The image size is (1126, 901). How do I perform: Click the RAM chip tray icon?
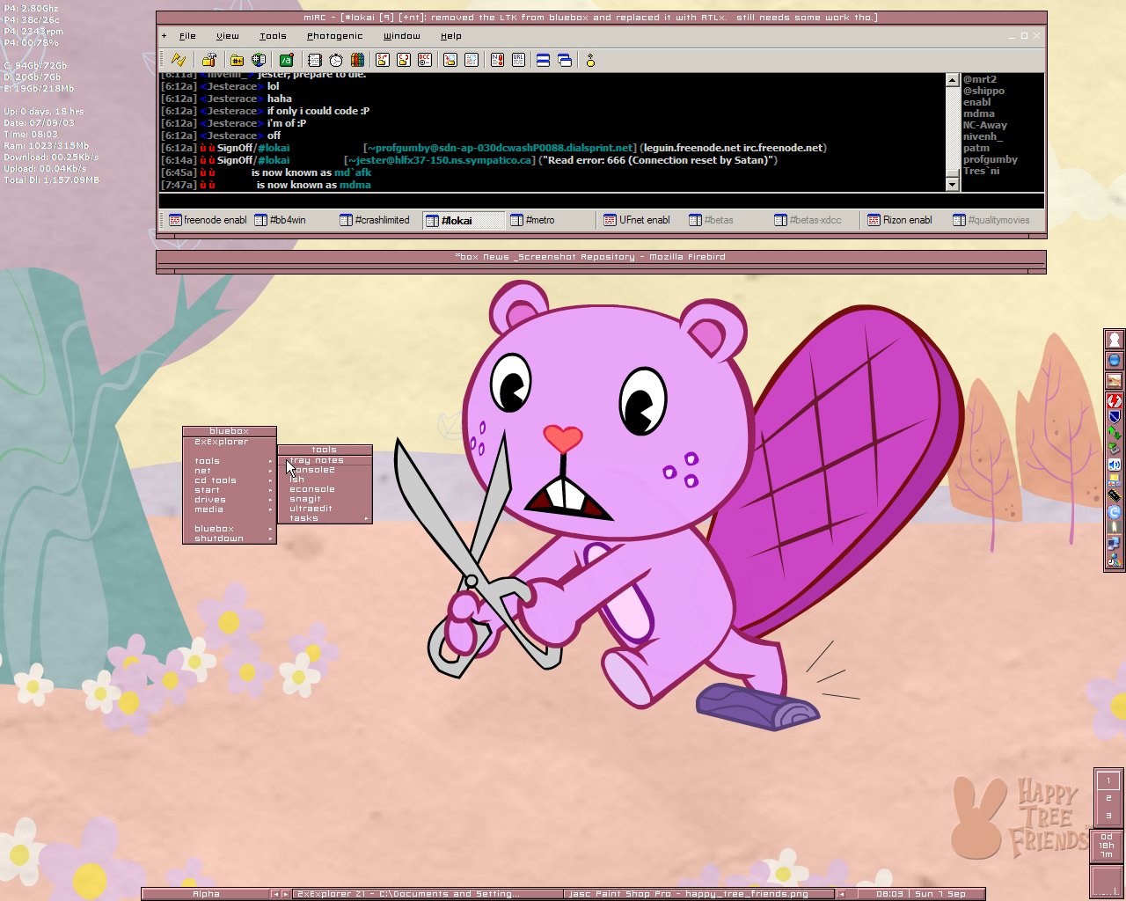pyautogui.click(x=1115, y=496)
